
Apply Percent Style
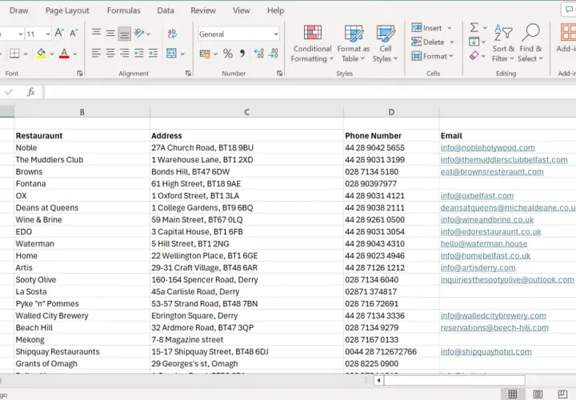228,54
